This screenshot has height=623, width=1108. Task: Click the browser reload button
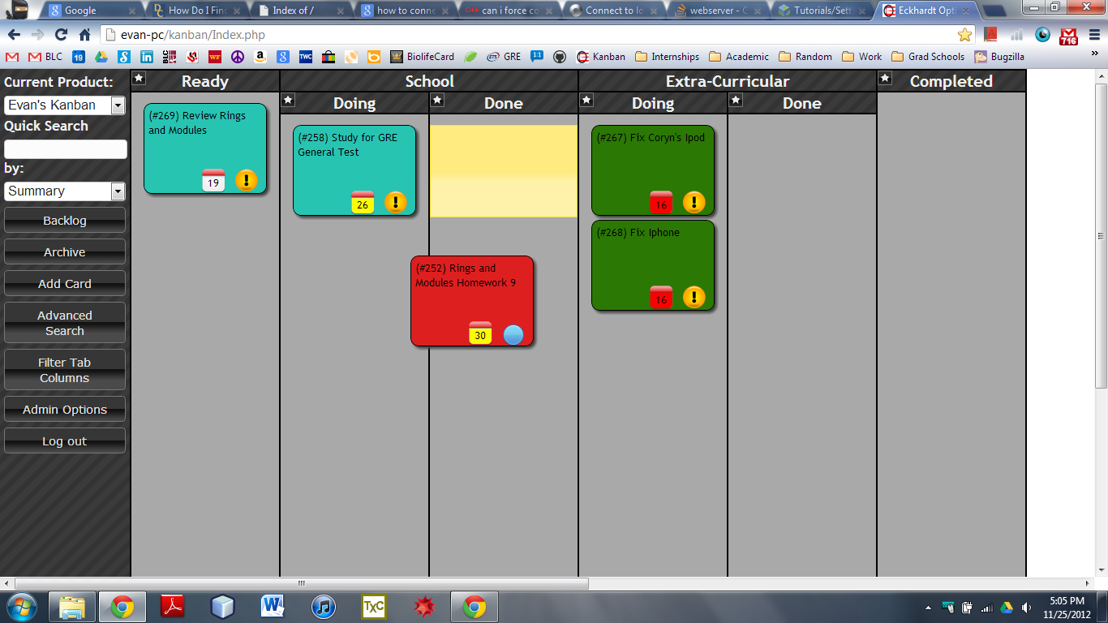point(61,35)
